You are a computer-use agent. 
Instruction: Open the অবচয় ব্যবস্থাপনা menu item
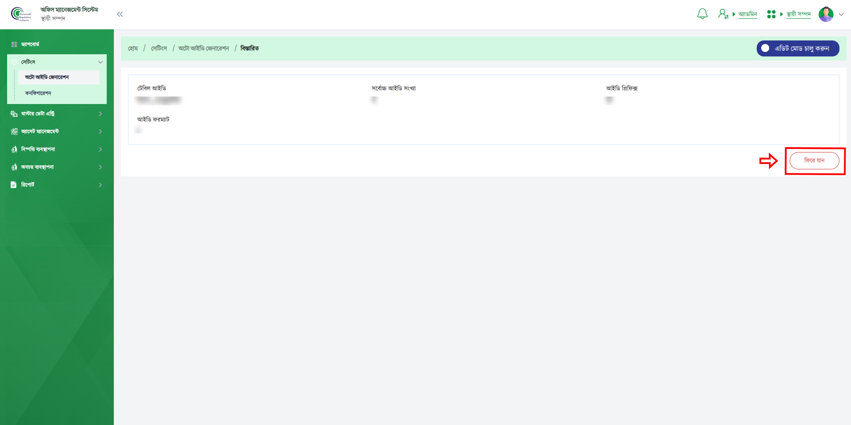38,167
